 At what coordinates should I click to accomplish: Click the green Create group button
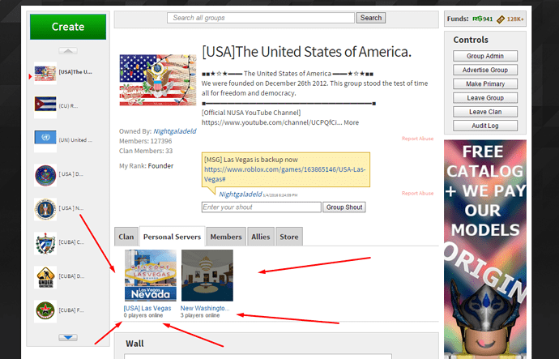point(68,27)
